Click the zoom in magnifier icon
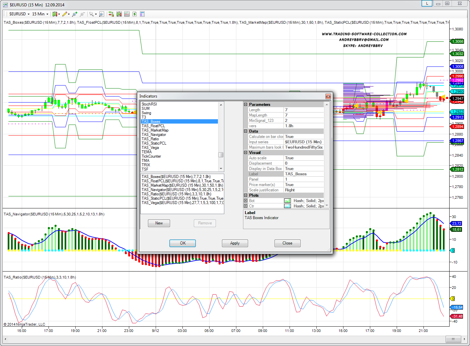470x346 pixels. pyautogui.click(x=74, y=14)
